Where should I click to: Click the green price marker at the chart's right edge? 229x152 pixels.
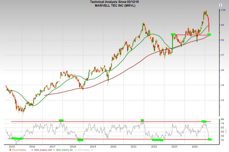(x=209, y=35)
